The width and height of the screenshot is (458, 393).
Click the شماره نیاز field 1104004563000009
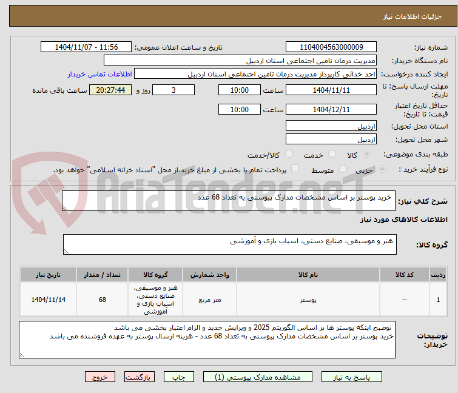tap(331, 47)
